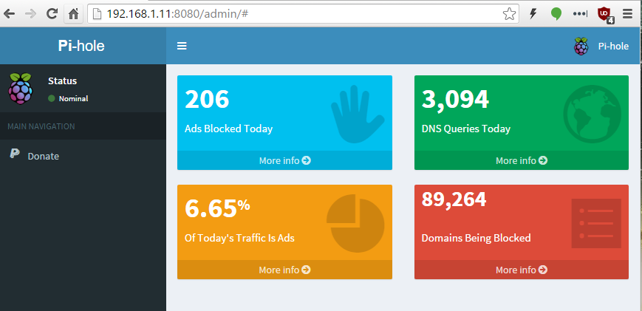
Task: Click the large raspberry logo beside Status
Action: (21, 89)
